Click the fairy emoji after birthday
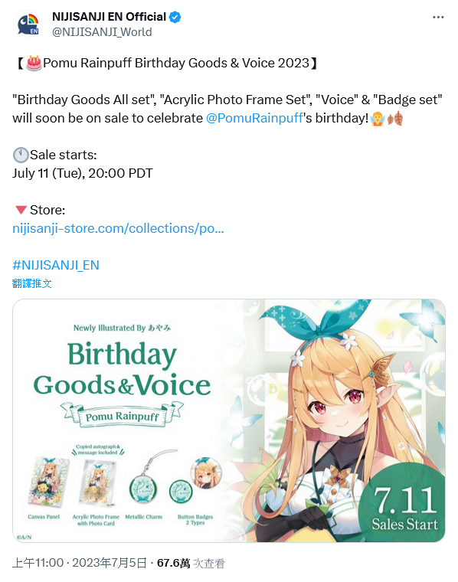Screen dimensions: 458x582 [377, 119]
